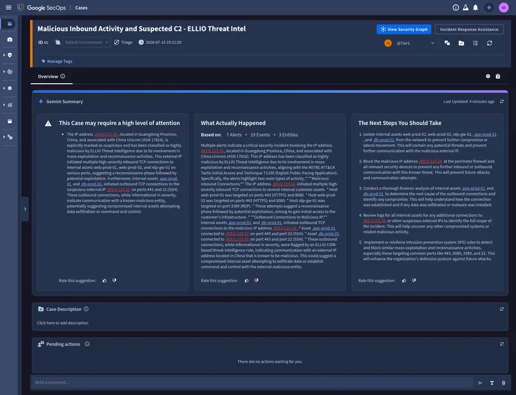
Task: Click the '3 Entities' count text
Action: point(288,135)
